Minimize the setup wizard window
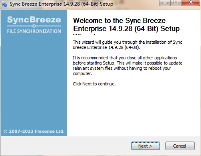 click(165, 3)
